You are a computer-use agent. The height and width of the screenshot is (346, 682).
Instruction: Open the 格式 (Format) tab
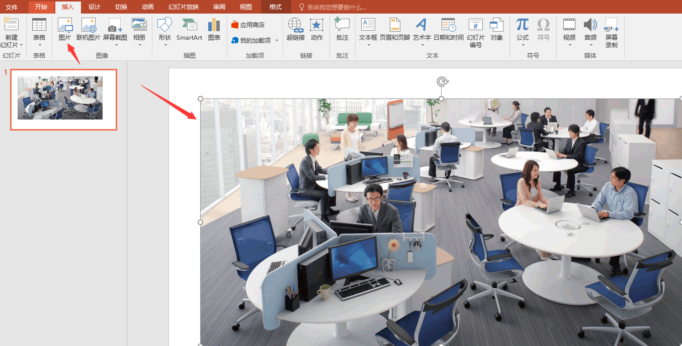pos(276,7)
